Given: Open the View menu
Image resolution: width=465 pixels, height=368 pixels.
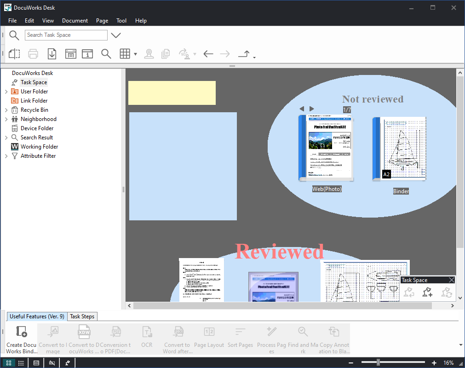Looking at the screenshot, I should tap(48, 21).
